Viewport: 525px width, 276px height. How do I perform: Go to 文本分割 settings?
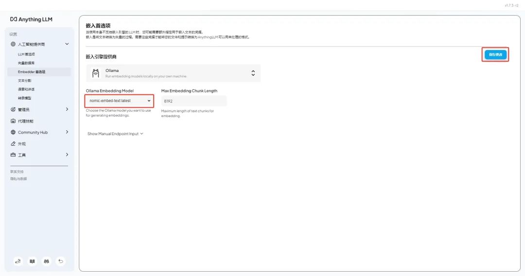click(x=24, y=81)
